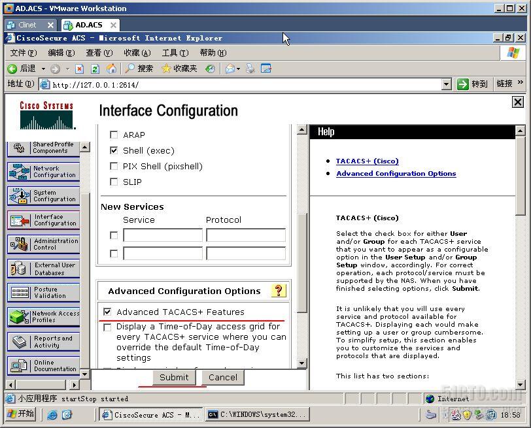Switch to C:\WINDOWS\system32 taskbar window
The height and width of the screenshot is (428, 531).
[x=257, y=414]
